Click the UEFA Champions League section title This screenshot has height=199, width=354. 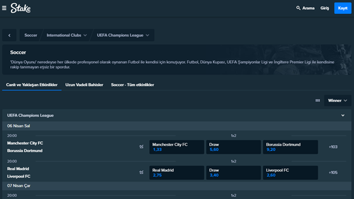click(30, 115)
